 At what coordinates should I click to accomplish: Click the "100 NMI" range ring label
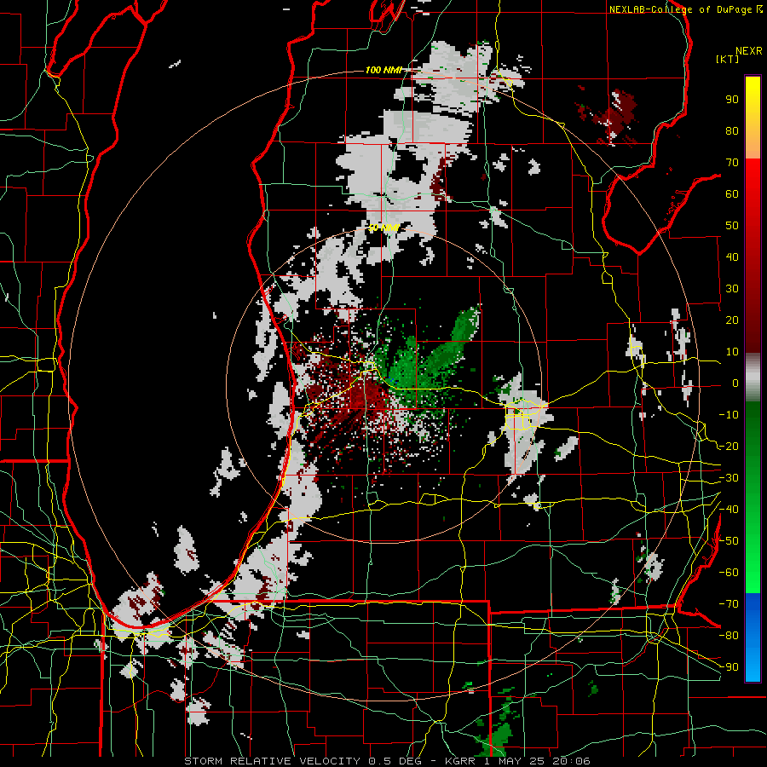pos(383,70)
